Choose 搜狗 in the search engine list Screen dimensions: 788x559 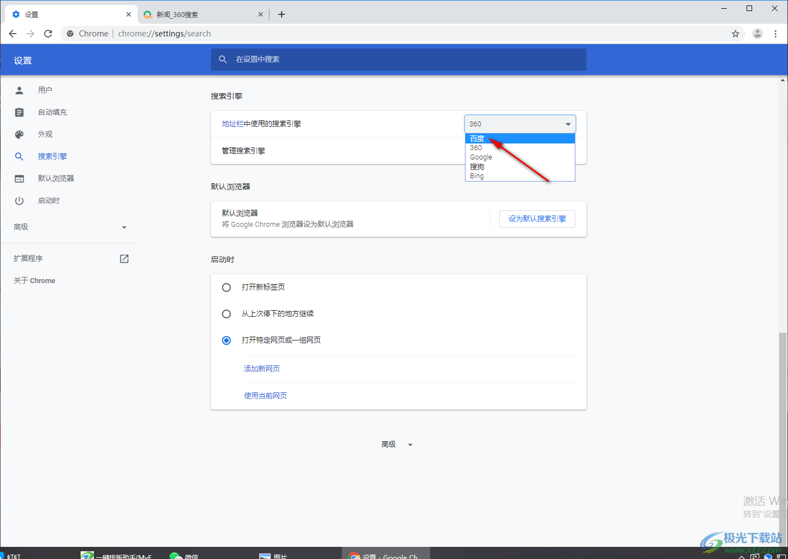pyautogui.click(x=520, y=167)
